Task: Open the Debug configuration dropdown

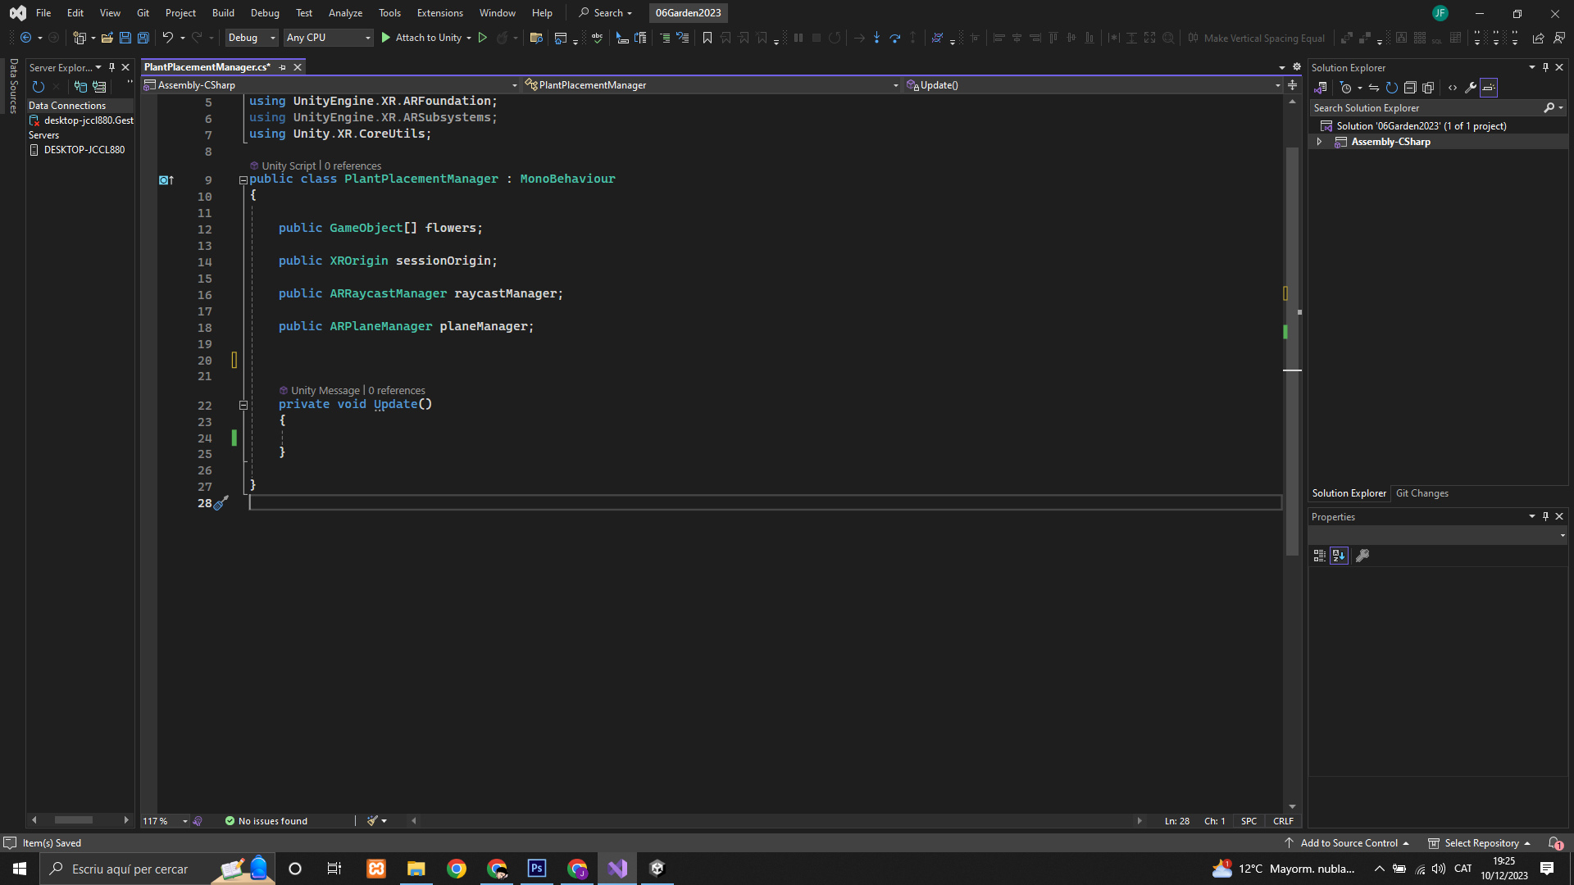Action: [x=252, y=38]
